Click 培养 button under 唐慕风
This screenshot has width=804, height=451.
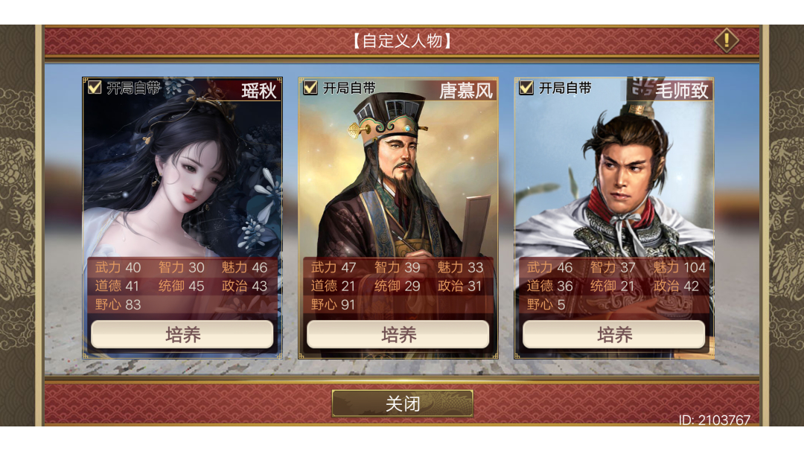[x=398, y=335]
